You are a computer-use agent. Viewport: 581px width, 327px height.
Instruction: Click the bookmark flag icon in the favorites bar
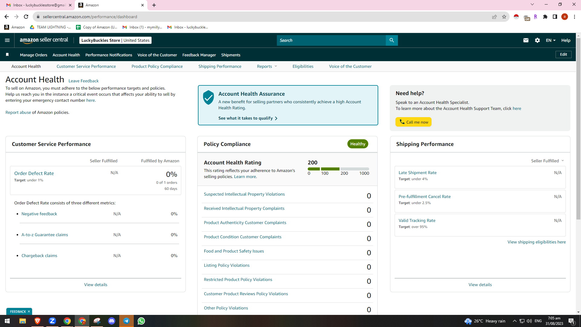tap(7, 55)
